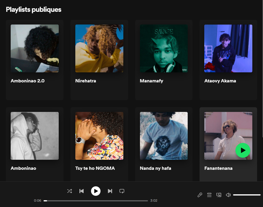Skip to previous track
Screen dimensions: 263x207
click(82, 191)
